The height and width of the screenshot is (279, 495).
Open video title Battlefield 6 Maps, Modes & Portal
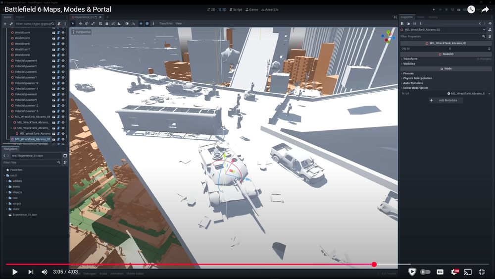point(58,9)
